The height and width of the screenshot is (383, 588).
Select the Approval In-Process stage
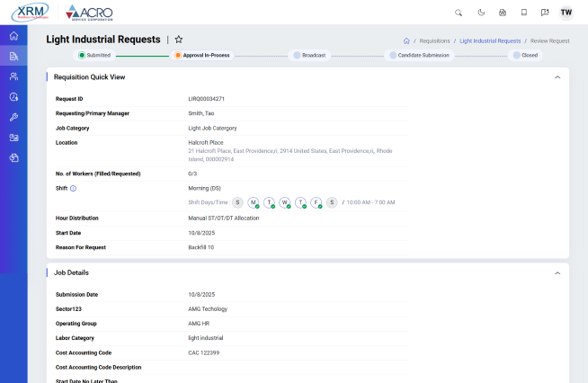202,55
